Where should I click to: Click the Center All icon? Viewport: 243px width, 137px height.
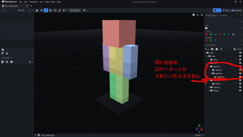click(233, 34)
